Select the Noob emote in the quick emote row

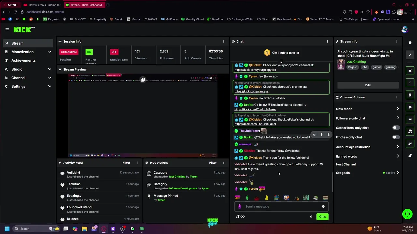coord(325,198)
